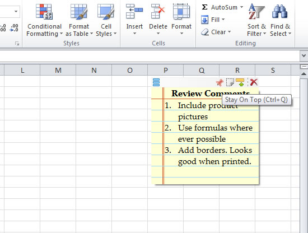
Task: Click Decrease Decimal icon
Action: (x=14, y=27)
